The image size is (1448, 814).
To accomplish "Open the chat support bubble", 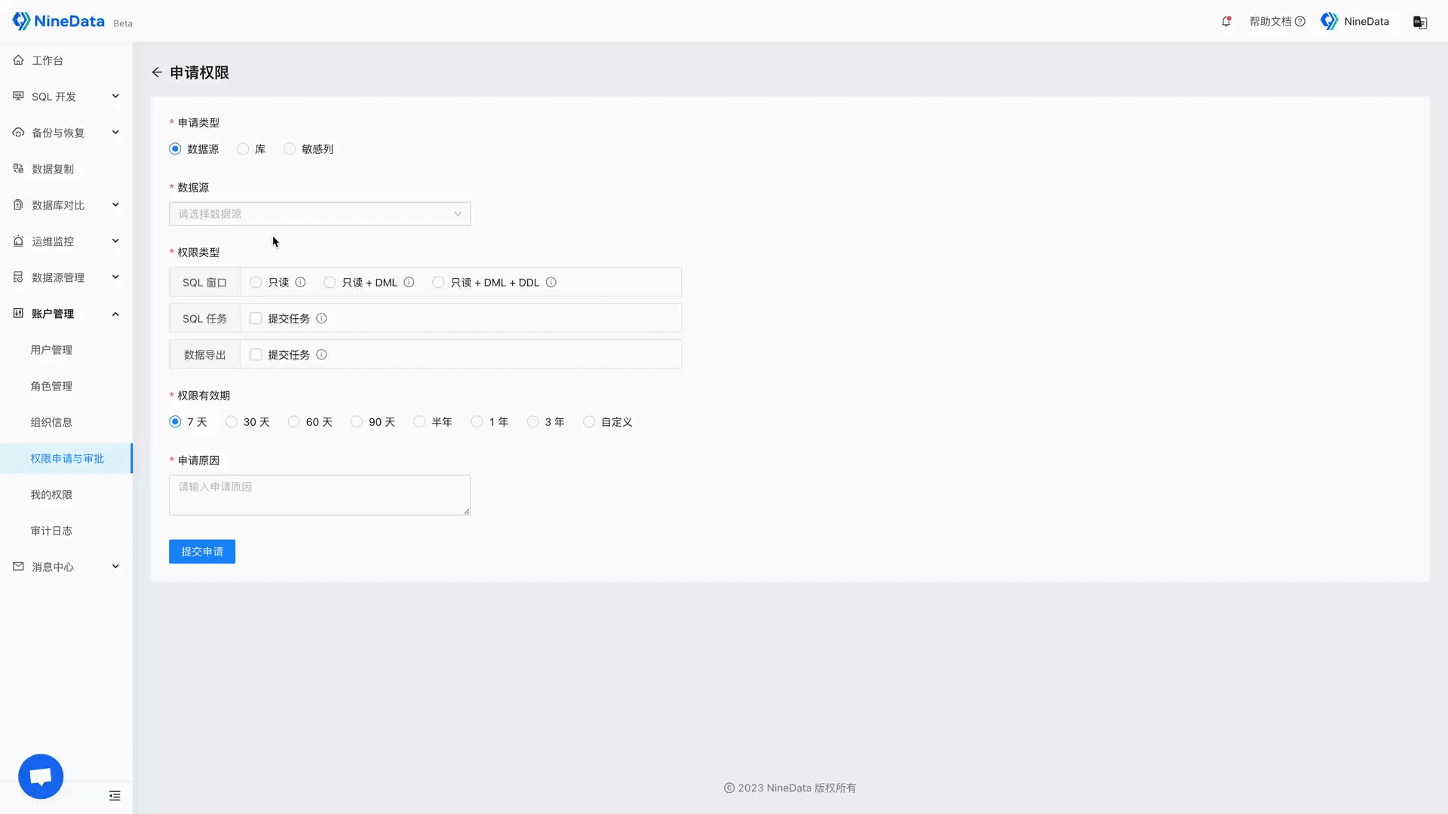I will point(41,776).
